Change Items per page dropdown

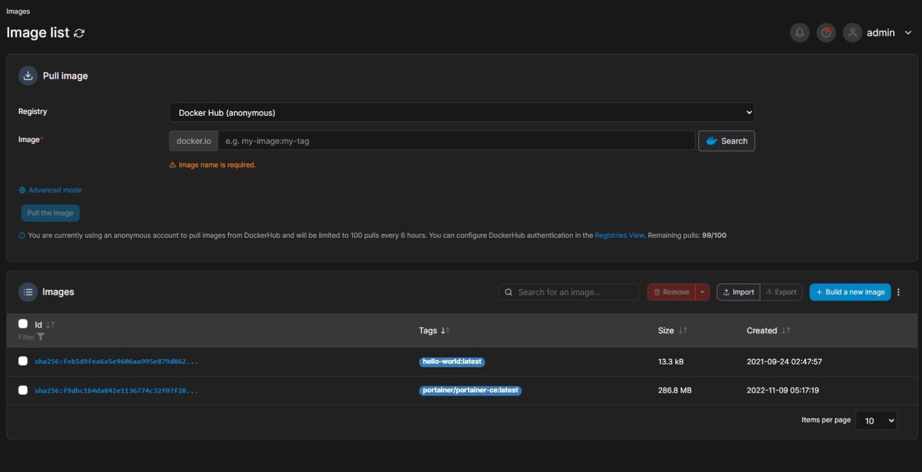[876, 420]
